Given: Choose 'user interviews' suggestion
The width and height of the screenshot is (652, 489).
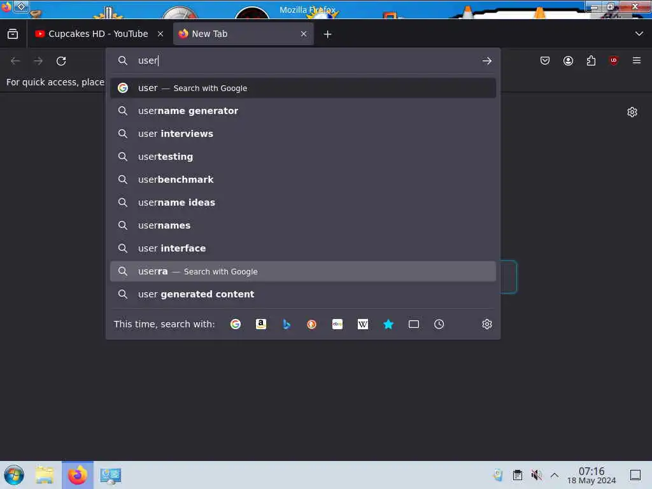Looking at the screenshot, I should point(303,134).
